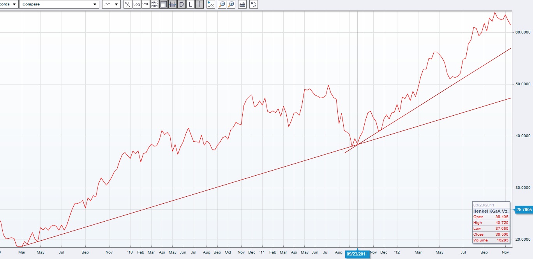Click the 40.0000 price axis label
Screen dimensions: 533x259
(522, 136)
